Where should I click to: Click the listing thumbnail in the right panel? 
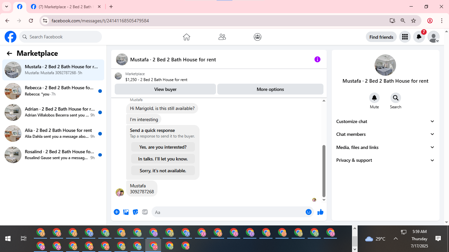pos(385,65)
